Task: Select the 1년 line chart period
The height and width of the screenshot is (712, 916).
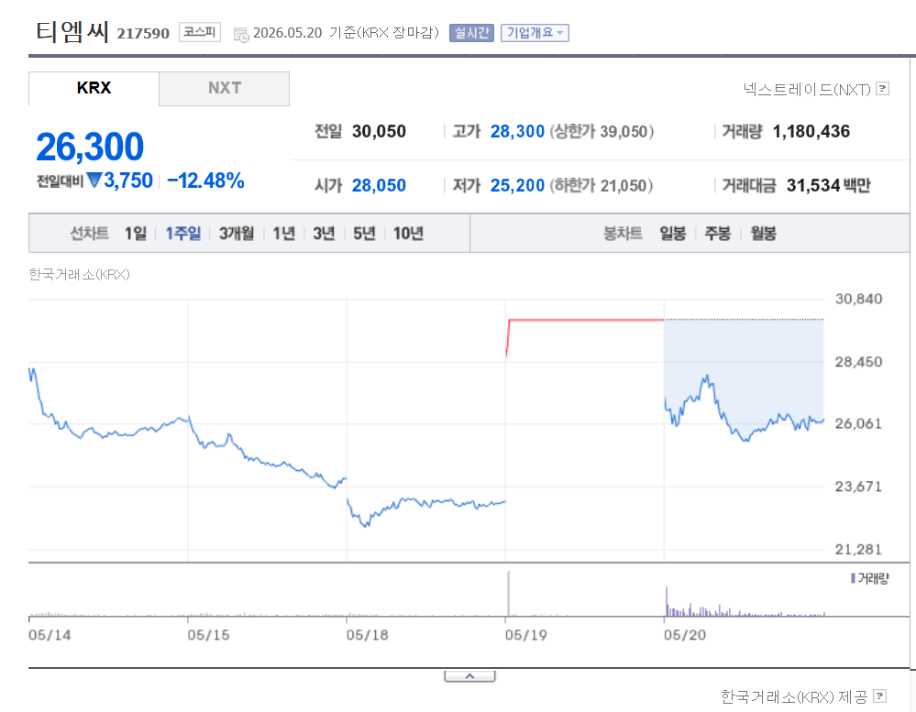Action: click(x=284, y=234)
